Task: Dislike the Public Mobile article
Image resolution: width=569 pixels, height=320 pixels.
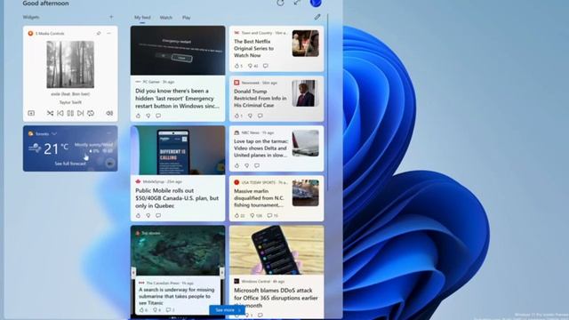Action: [148, 215]
